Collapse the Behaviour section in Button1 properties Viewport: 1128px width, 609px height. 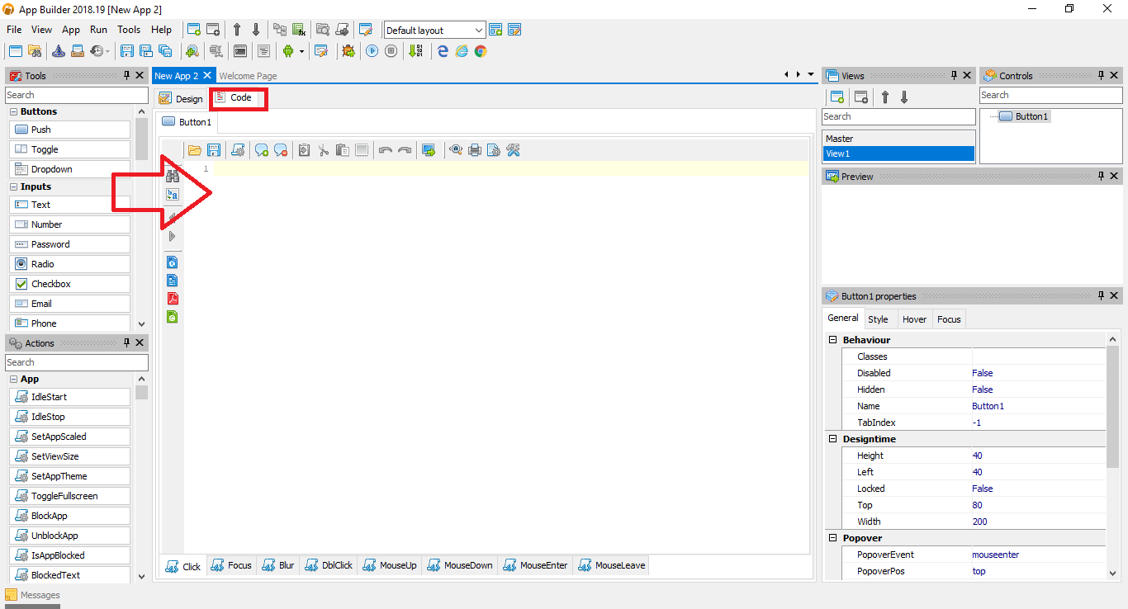(x=832, y=339)
